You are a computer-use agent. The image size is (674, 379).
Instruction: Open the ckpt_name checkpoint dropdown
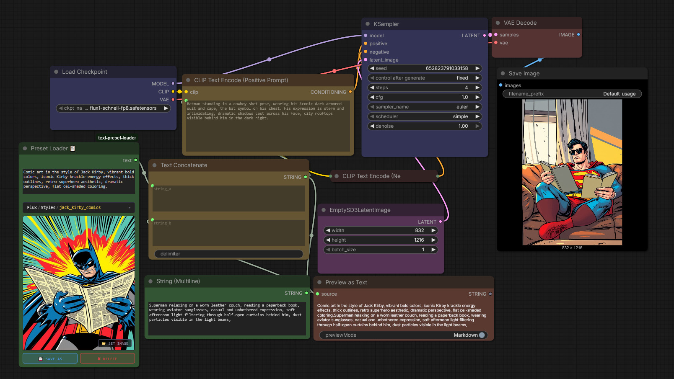point(113,108)
